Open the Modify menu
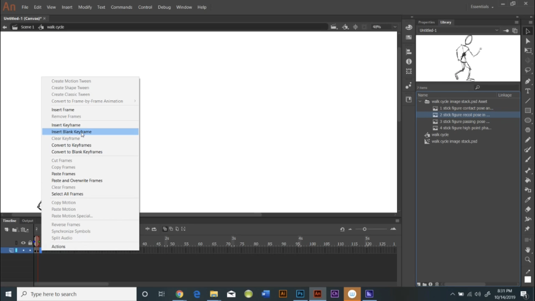Image resolution: width=535 pixels, height=301 pixels. pyautogui.click(x=85, y=7)
